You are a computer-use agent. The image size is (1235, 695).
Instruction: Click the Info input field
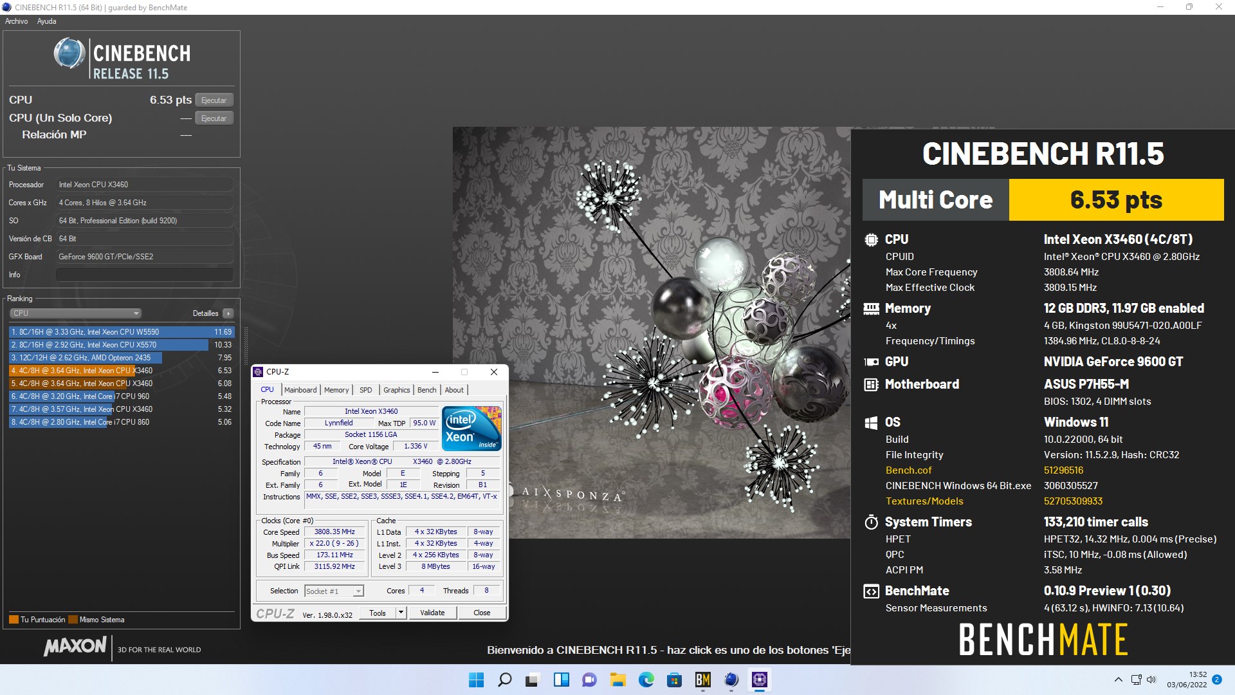tap(145, 275)
